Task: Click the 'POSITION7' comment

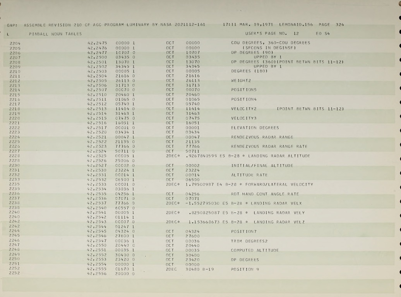Action: point(244,232)
